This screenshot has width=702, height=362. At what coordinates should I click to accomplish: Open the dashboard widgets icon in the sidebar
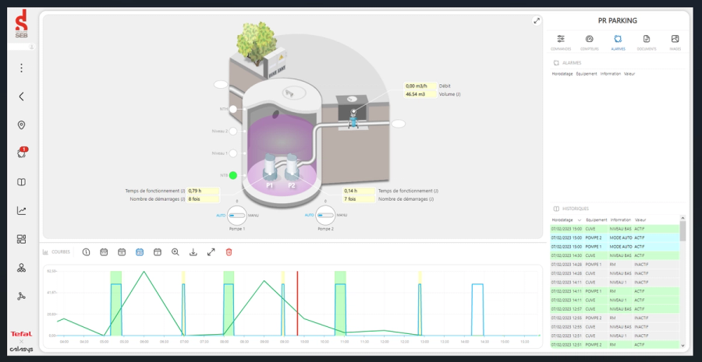click(x=21, y=239)
